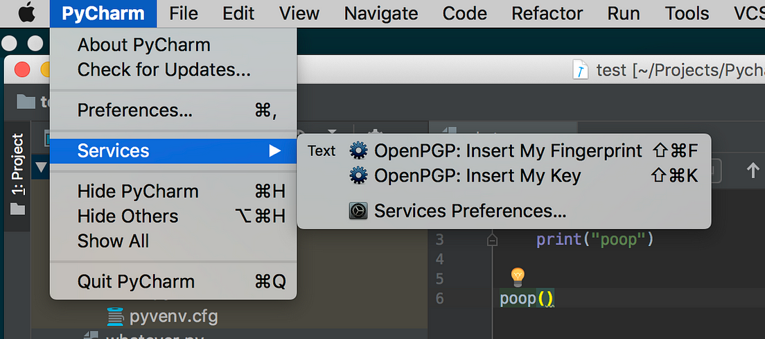This screenshot has width=765, height=339.
Task: Open the Edit menu
Action: coord(239,14)
